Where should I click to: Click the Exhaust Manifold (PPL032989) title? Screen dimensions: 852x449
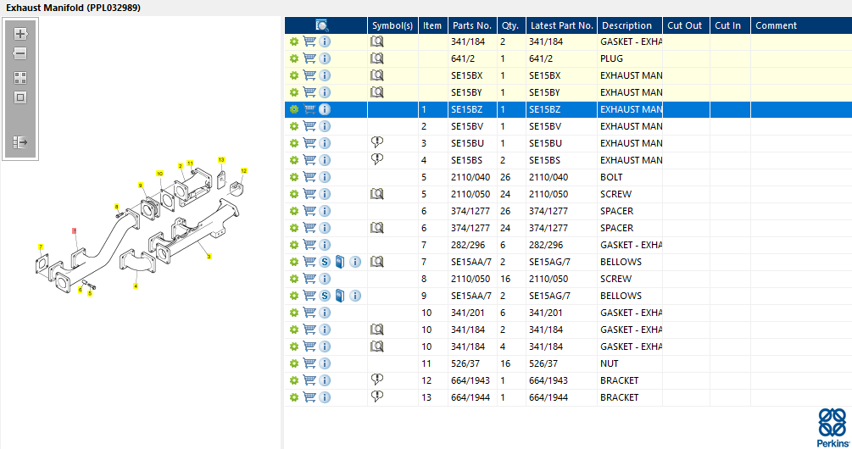[x=74, y=8]
